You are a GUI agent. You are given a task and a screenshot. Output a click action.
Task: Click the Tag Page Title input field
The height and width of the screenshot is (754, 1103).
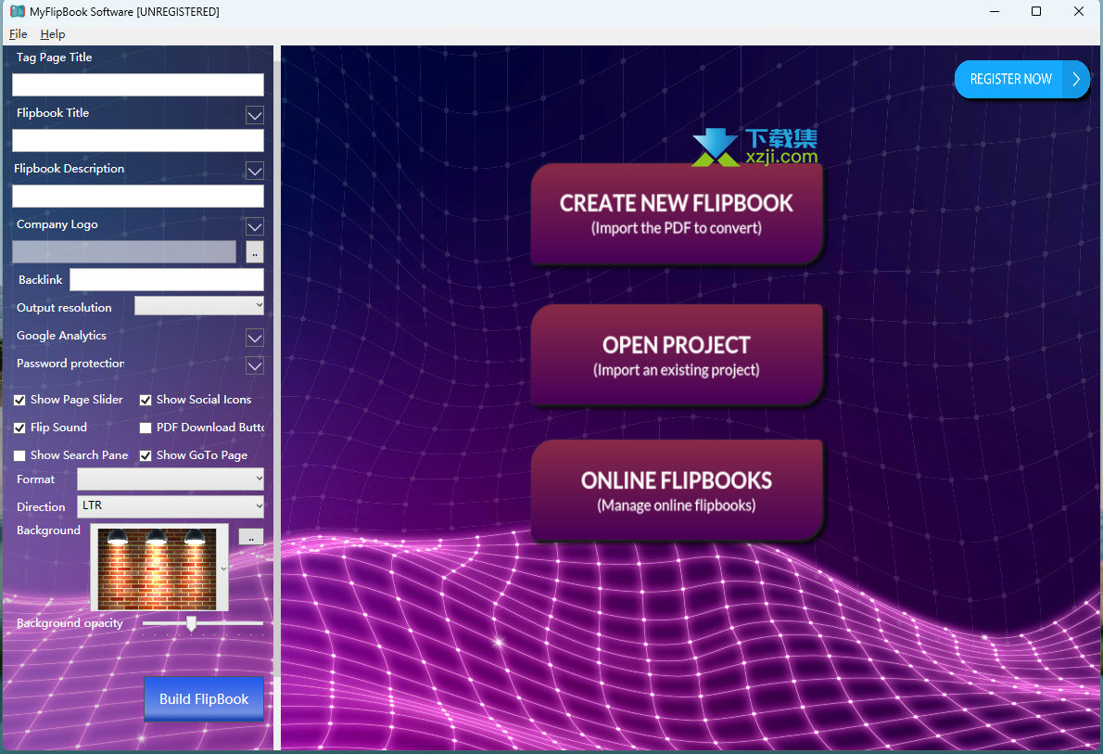[x=138, y=84]
